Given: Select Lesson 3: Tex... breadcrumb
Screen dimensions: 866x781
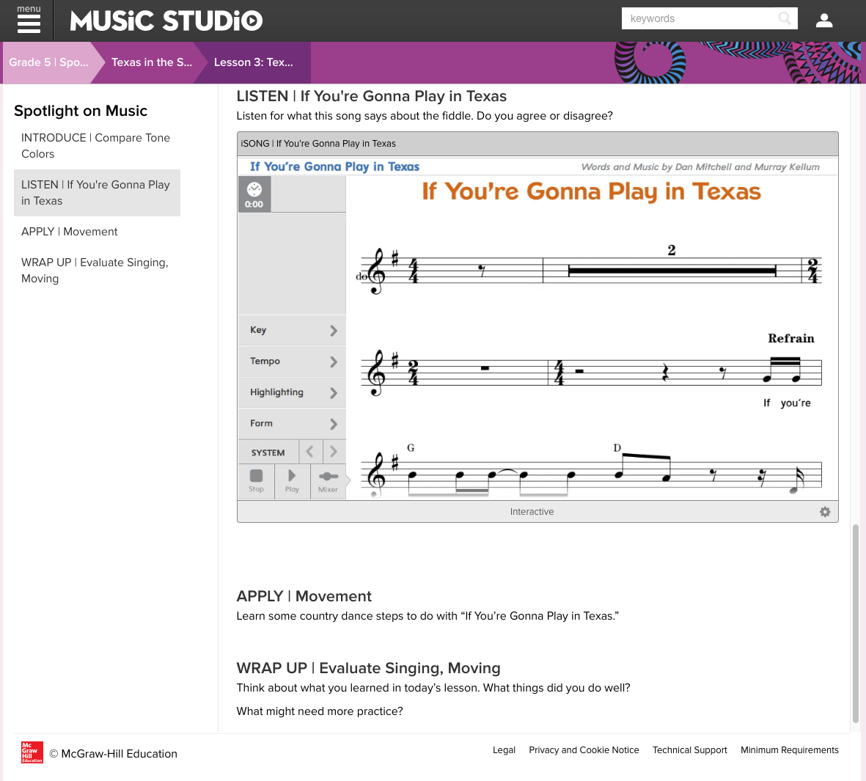Looking at the screenshot, I should coord(254,62).
